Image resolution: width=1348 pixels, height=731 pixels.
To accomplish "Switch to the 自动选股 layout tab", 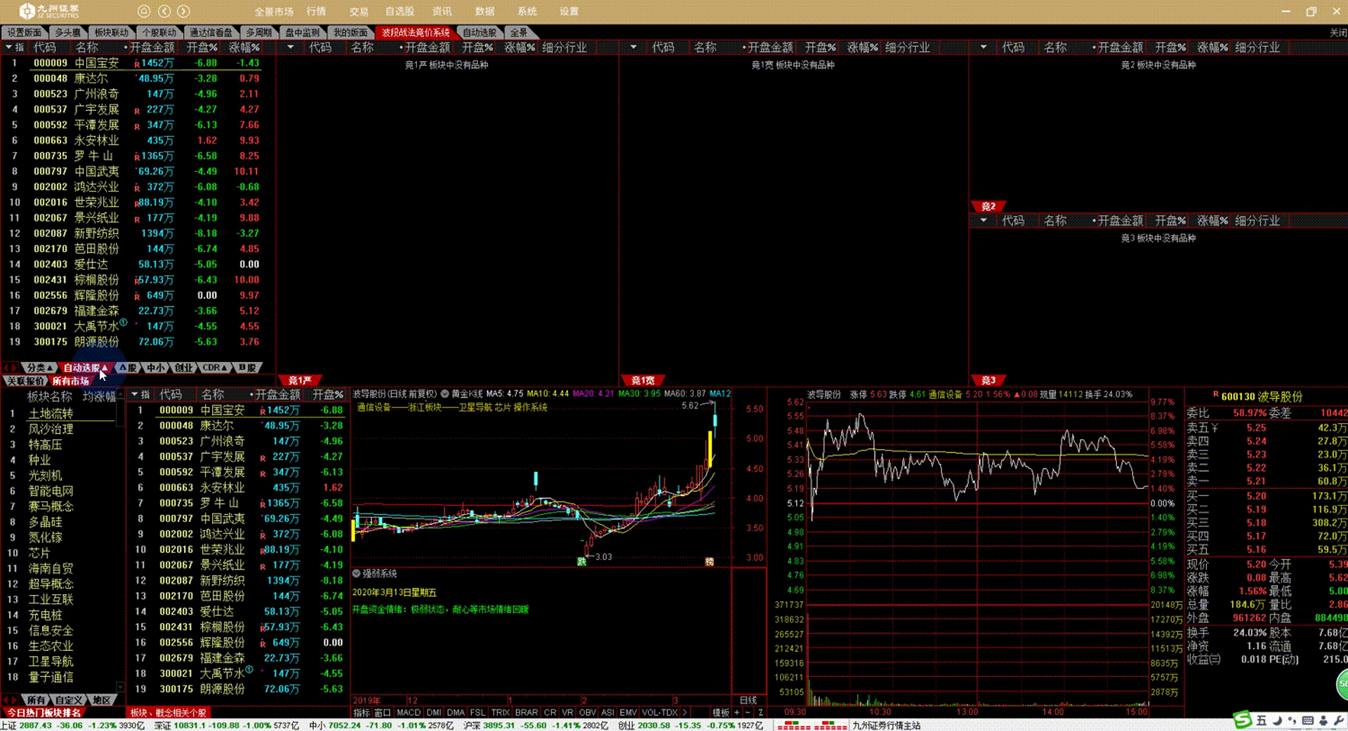I will (480, 32).
